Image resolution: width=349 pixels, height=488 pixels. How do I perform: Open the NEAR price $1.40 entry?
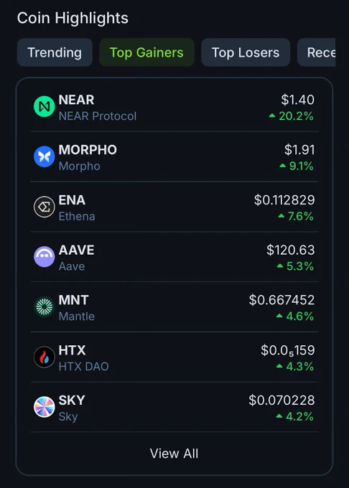coord(297,100)
